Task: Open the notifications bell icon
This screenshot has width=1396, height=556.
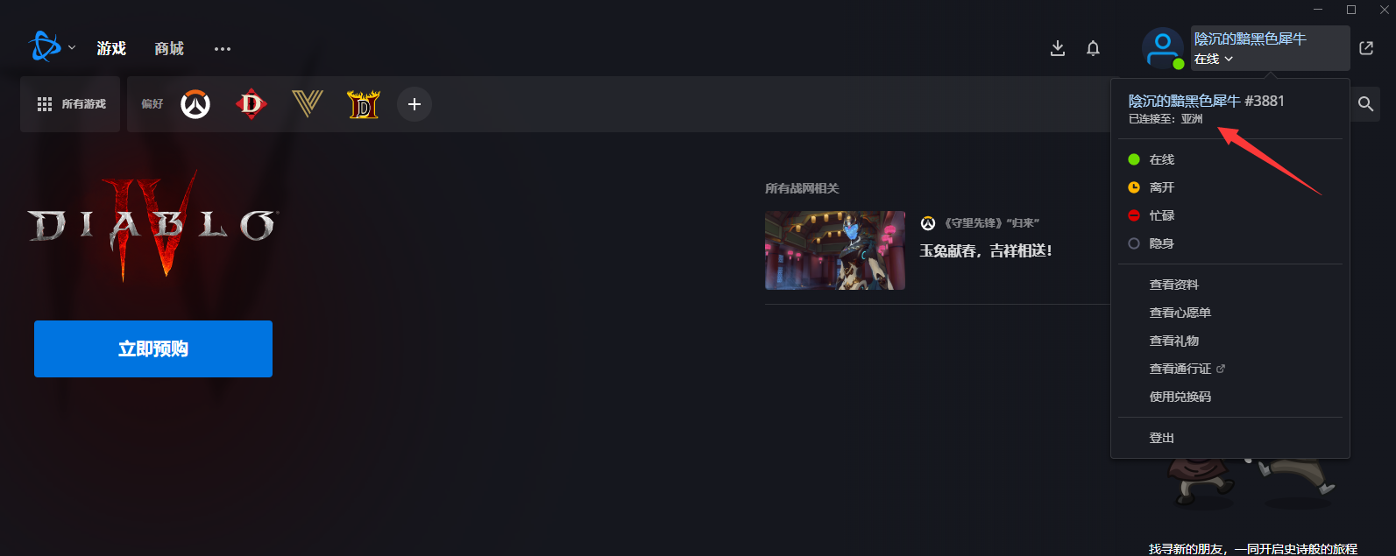Action: [1093, 48]
